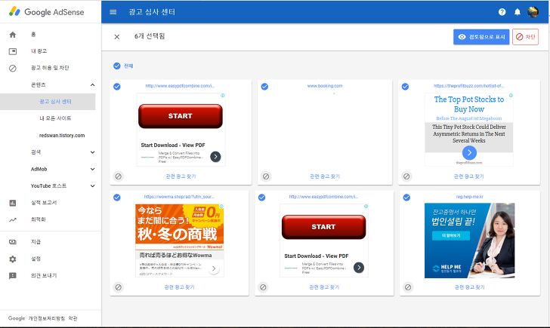Uncheck the booking.com ad checkbox
Viewport: 550px width, 328px height.
point(264,87)
